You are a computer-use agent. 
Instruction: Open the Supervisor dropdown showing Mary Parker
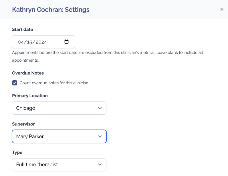point(59,136)
